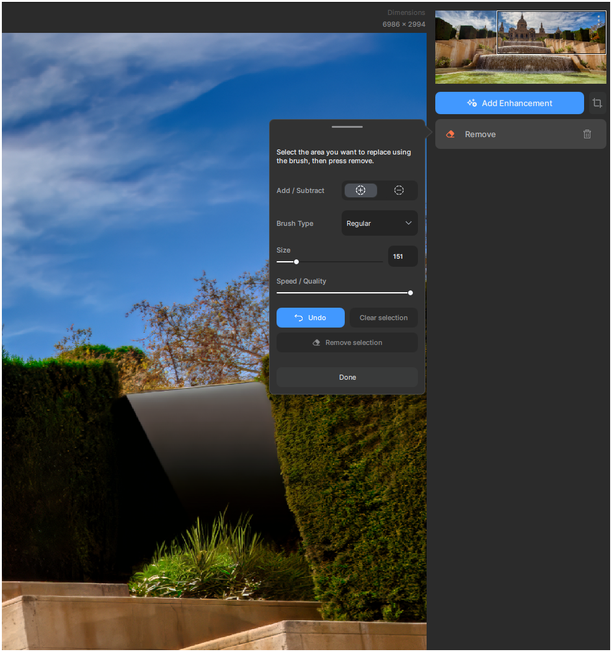Click Remove selection button
The width and height of the screenshot is (612, 652).
(x=347, y=342)
